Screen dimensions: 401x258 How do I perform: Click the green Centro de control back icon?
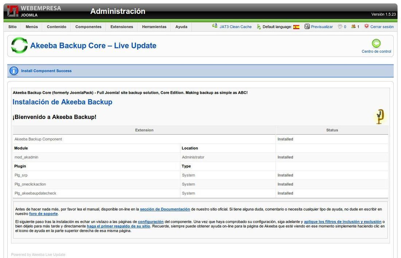click(376, 43)
